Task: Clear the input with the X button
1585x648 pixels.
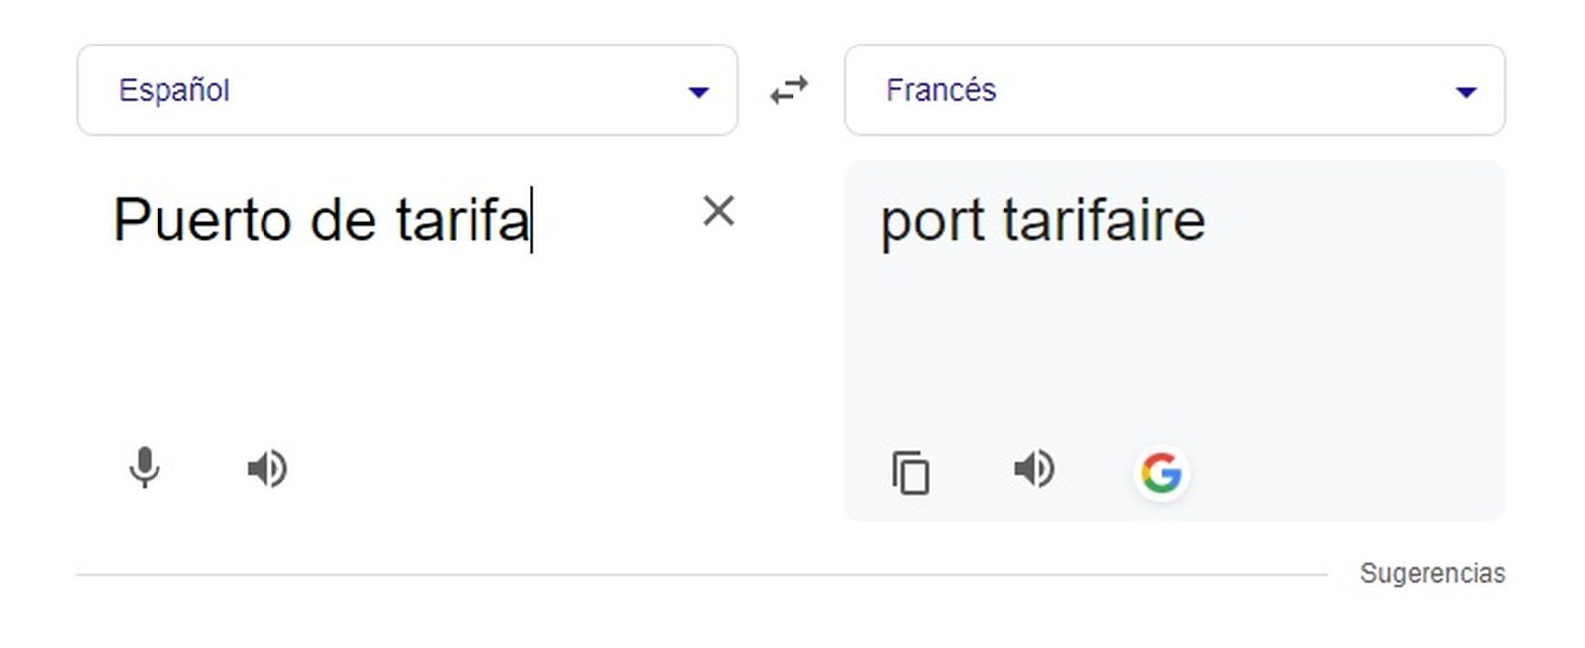Action: click(719, 212)
